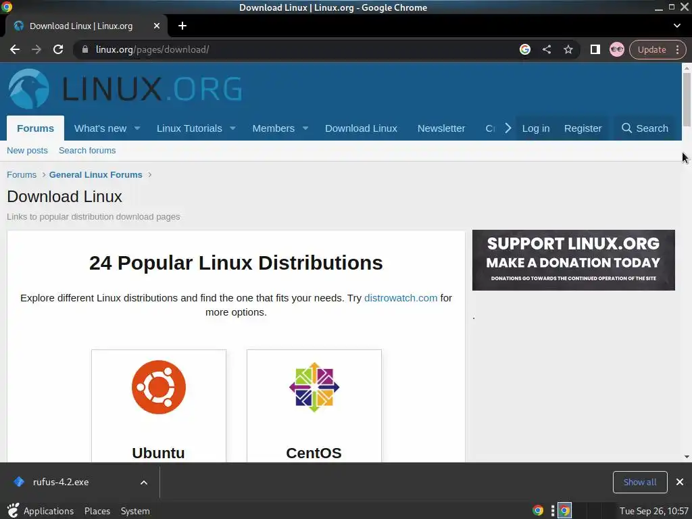Open the rufus-4.2.exe download options caret
The image size is (692, 519).
coord(144,483)
